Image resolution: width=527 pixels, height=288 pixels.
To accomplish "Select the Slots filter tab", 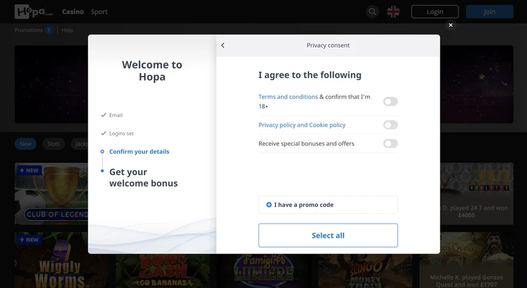I will coord(53,144).
